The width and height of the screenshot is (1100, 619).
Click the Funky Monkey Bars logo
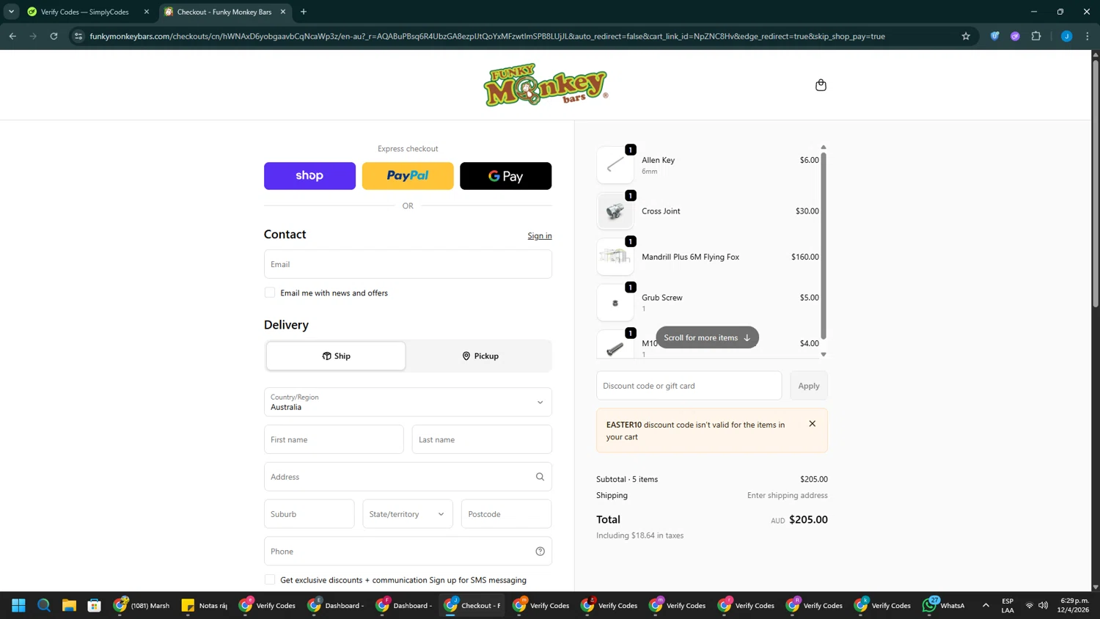pyautogui.click(x=546, y=85)
